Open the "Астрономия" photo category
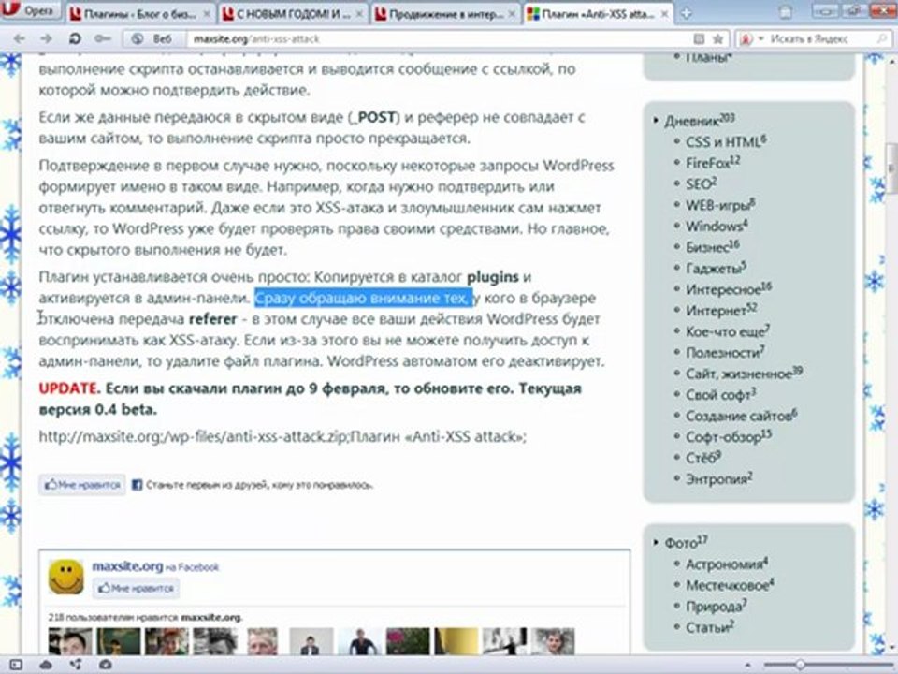The height and width of the screenshot is (674, 898). (x=728, y=564)
